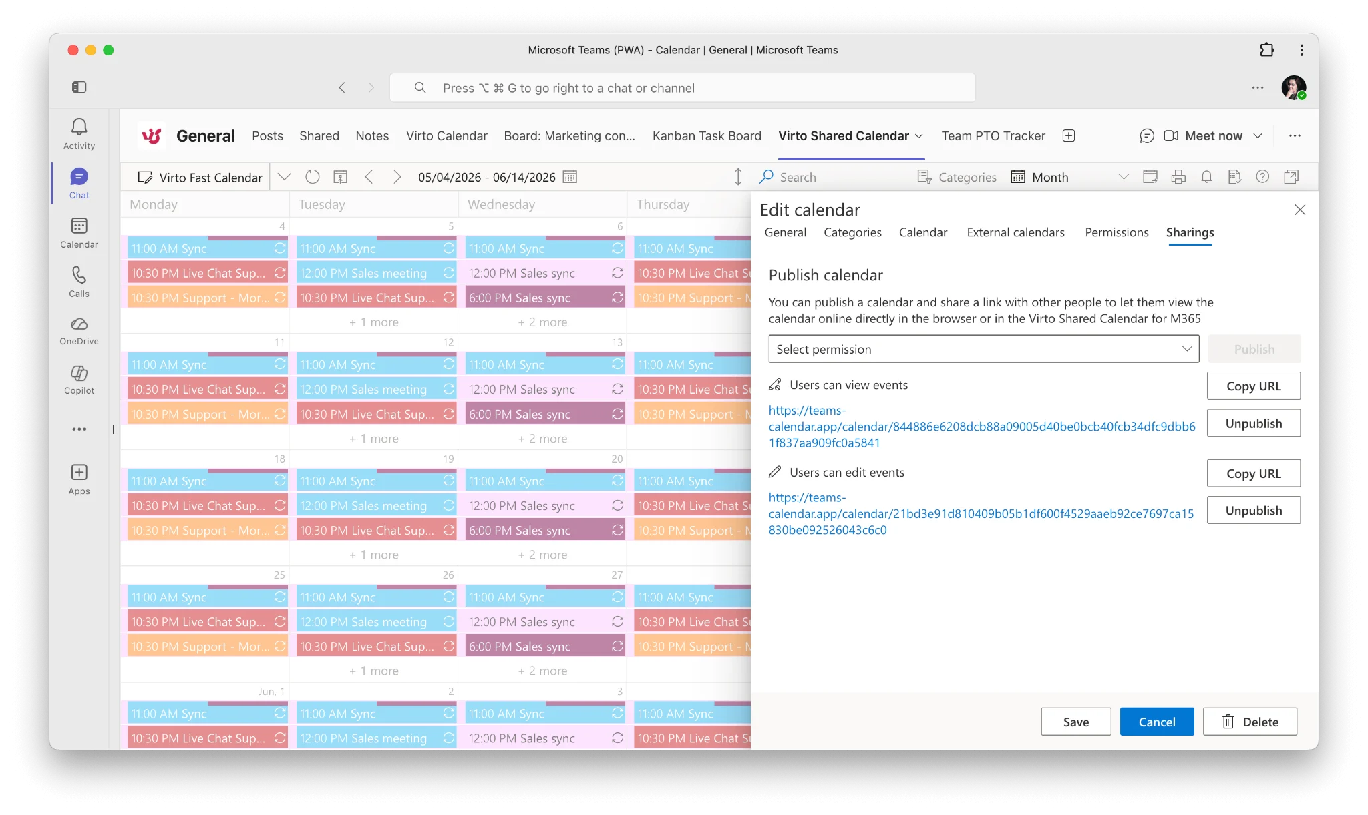Copy URL for edit events link
This screenshot has height=815, width=1368.
(x=1253, y=473)
